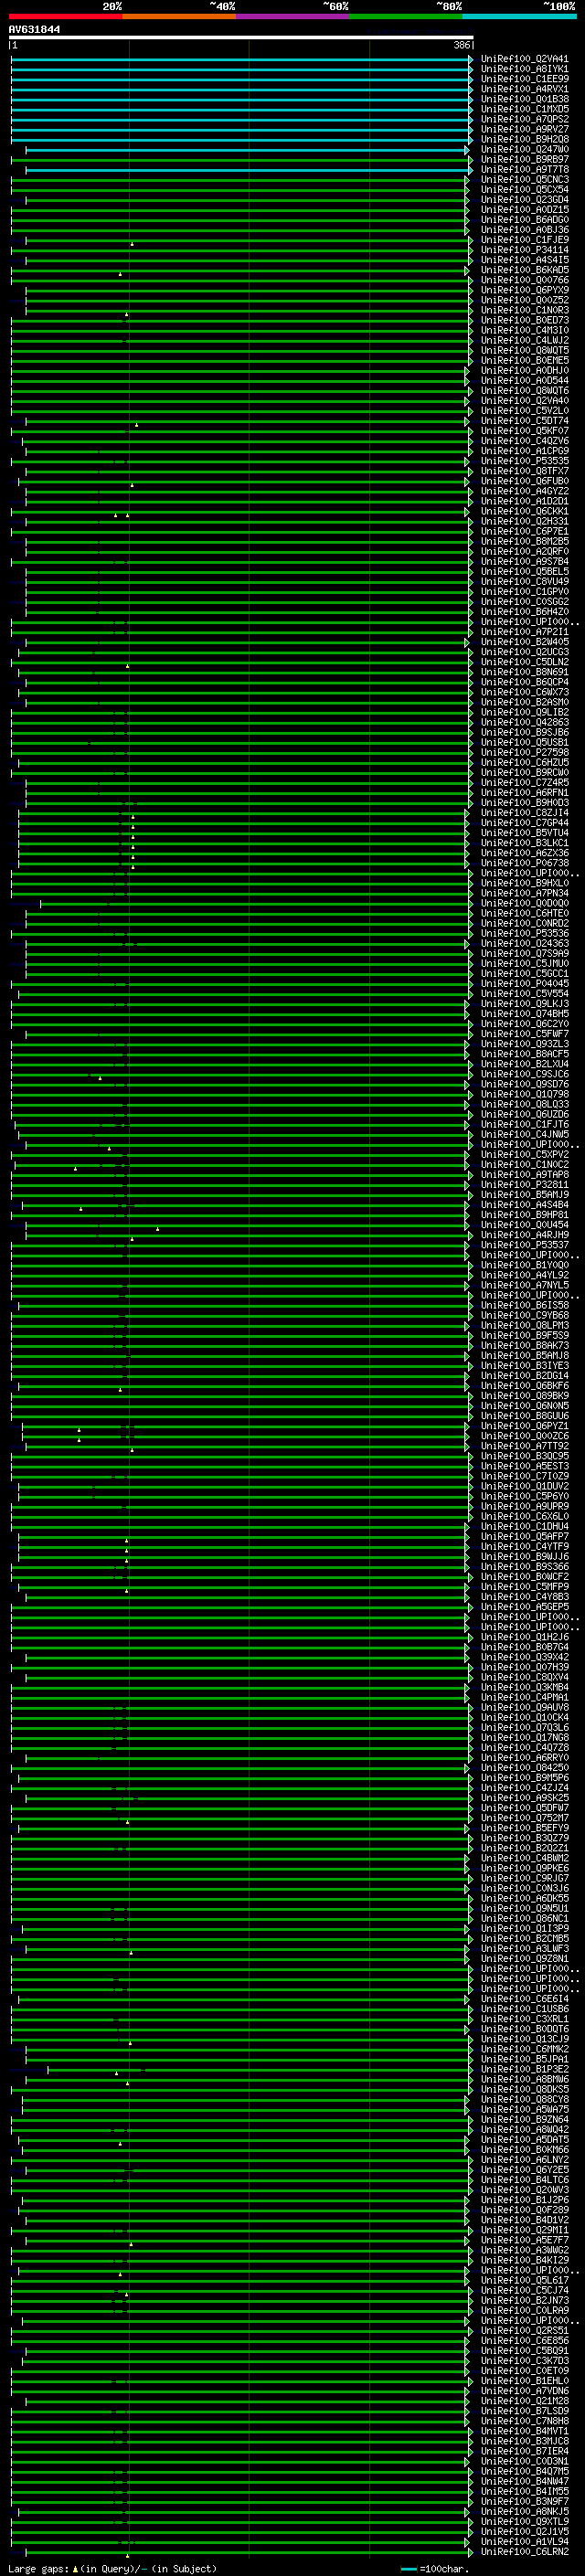Viewport: 585px width, 2576px height.
Task: Click the cyan ~100% identity legend segment
Action: click(x=519, y=16)
